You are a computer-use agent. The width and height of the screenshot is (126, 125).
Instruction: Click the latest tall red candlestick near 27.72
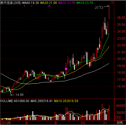(109, 13)
